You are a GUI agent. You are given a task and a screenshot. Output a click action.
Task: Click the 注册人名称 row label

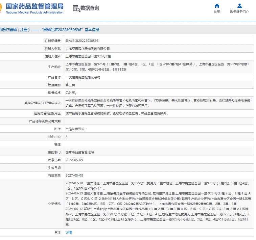(x=52, y=49)
